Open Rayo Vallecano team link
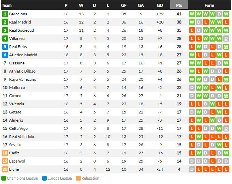232x184 pixels. [x=23, y=79]
